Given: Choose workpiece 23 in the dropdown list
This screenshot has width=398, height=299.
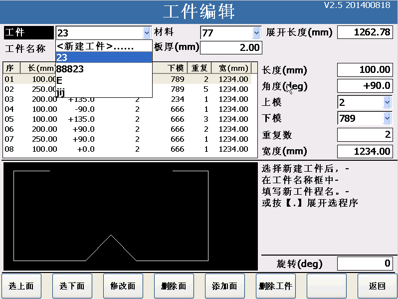Looking at the screenshot, I should [x=104, y=57].
